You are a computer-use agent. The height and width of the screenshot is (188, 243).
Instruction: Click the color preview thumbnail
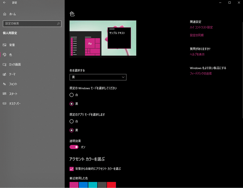click(x=103, y=39)
